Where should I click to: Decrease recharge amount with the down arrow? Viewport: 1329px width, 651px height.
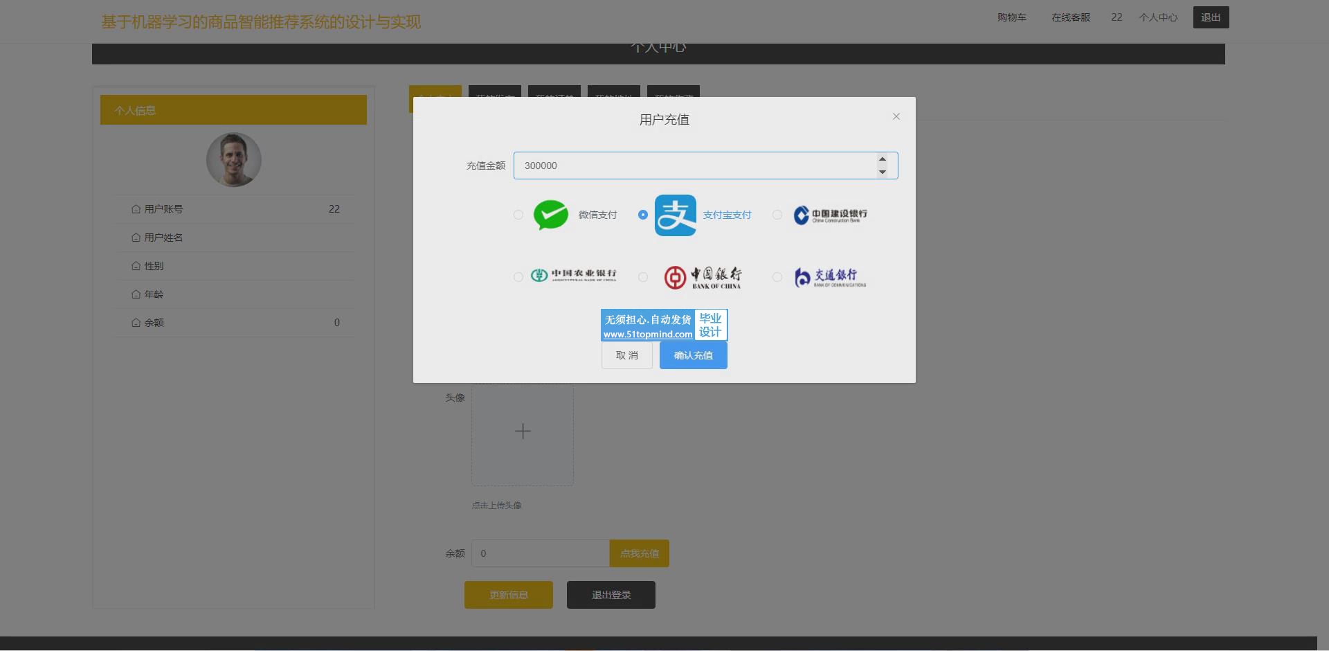(883, 172)
